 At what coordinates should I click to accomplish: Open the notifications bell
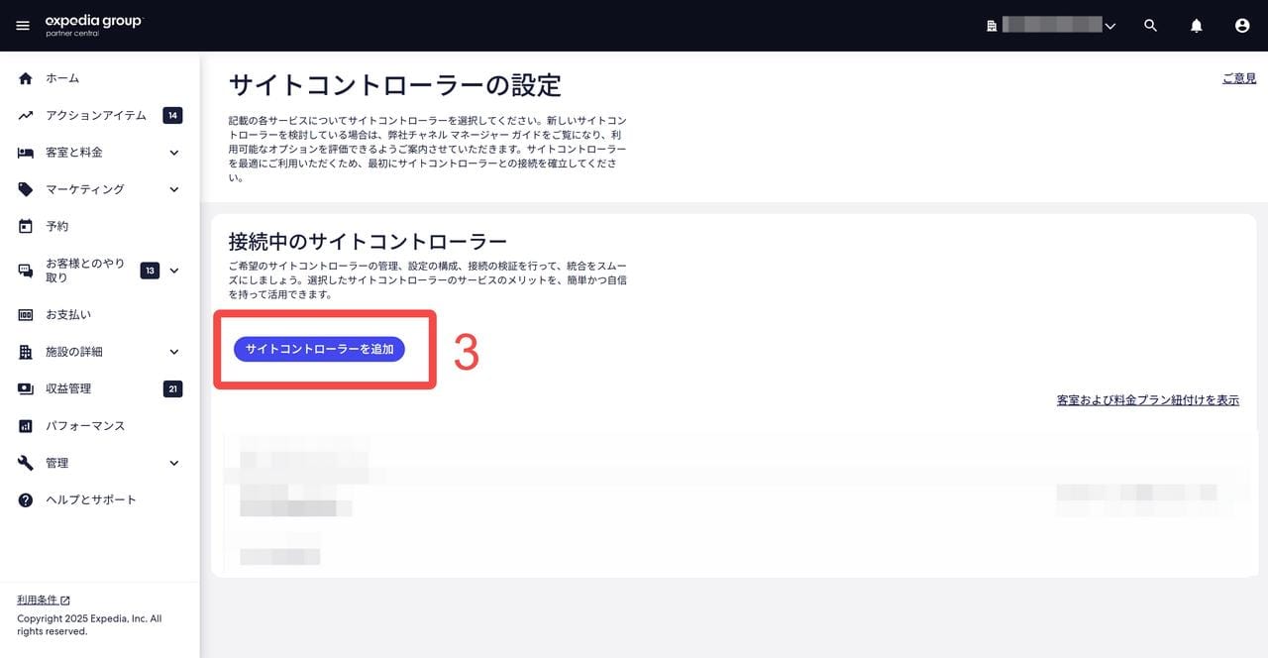pos(1197,26)
